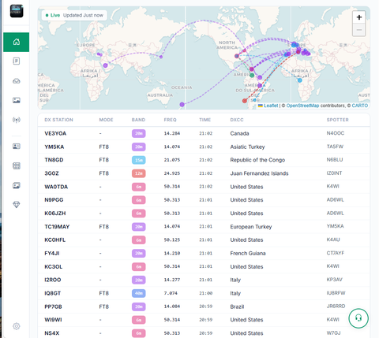Open the inbox tray icon in sidebar
379x338 pixels.
point(17,81)
